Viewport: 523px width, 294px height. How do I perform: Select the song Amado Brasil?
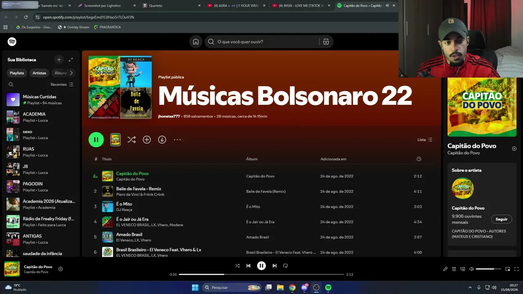(129, 234)
